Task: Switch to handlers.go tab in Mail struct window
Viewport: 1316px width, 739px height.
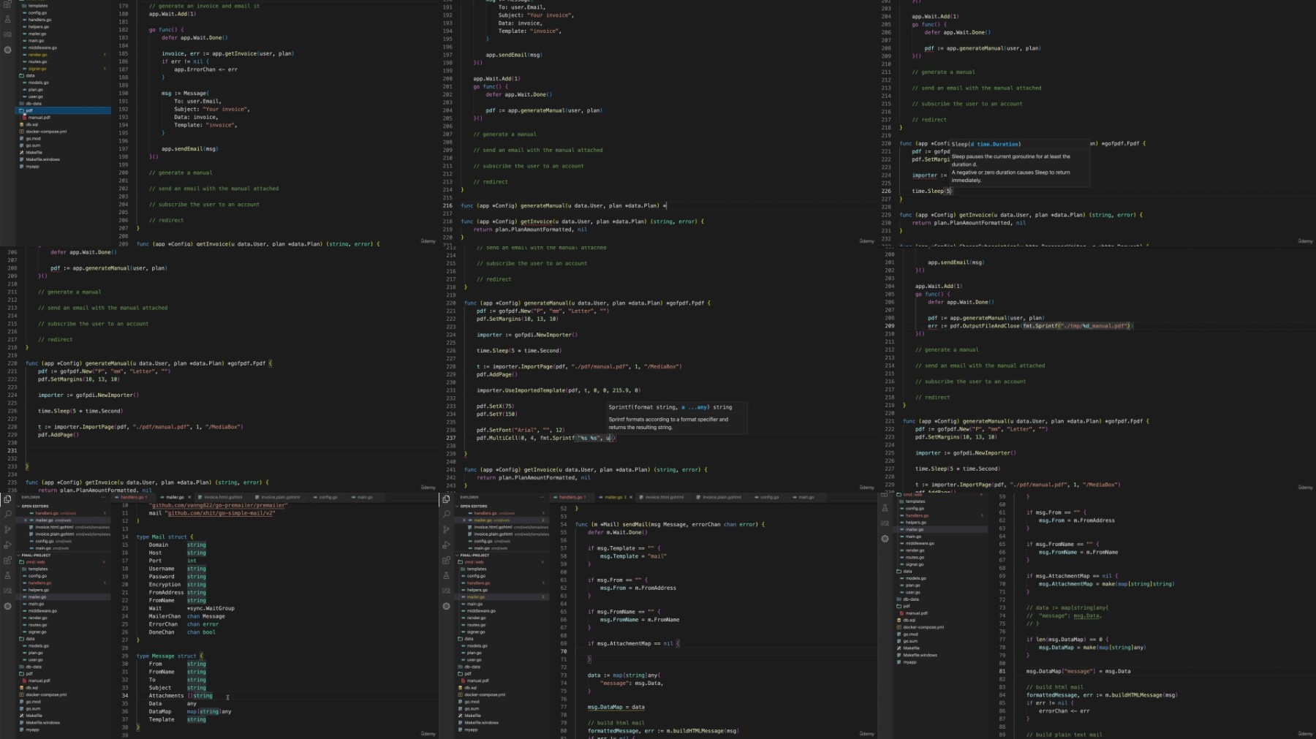Action: coord(132,497)
